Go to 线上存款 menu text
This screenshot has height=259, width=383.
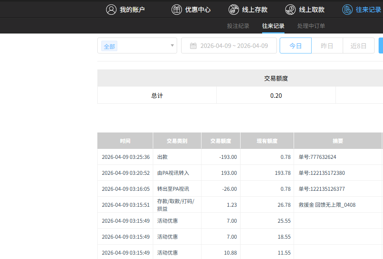(255, 10)
